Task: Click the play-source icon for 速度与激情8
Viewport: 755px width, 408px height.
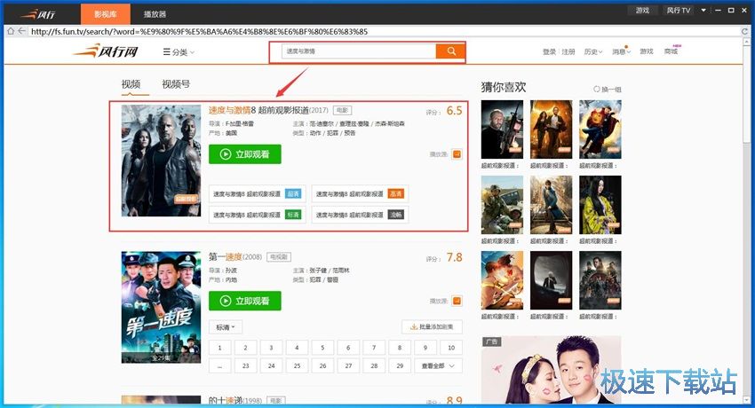Action: [x=457, y=154]
